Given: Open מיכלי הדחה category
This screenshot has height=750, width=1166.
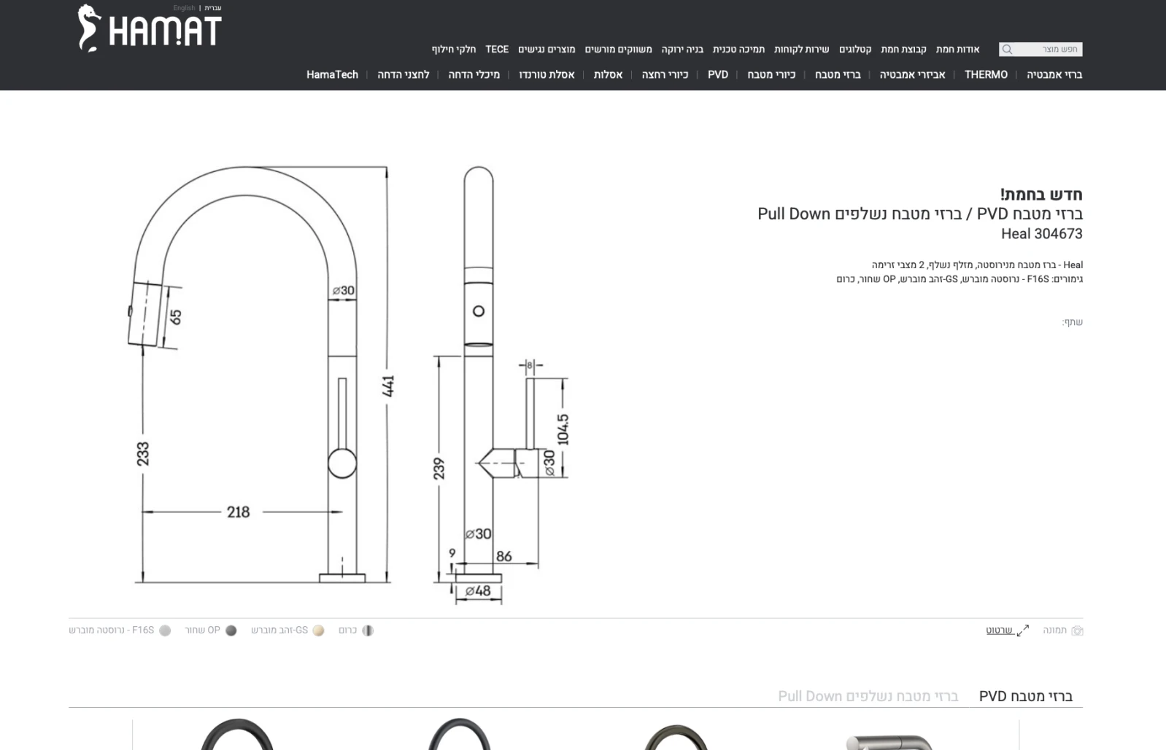Looking at the screenshot, I should tap(474, 74).
